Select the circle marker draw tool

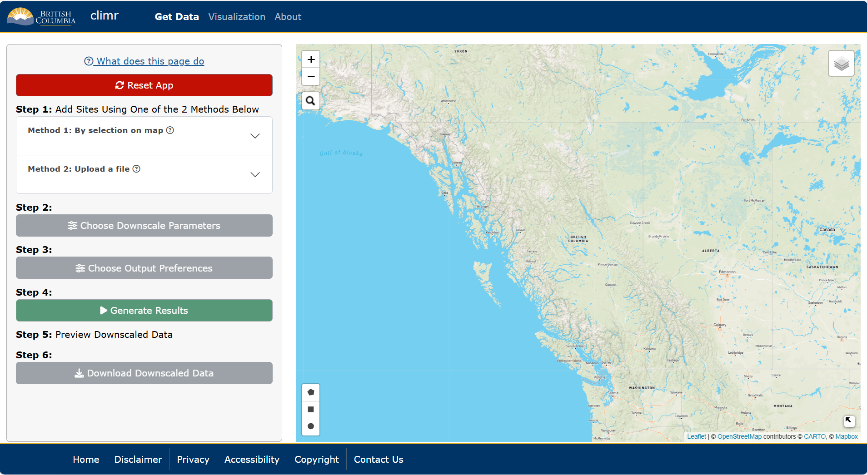coord(311,426)
